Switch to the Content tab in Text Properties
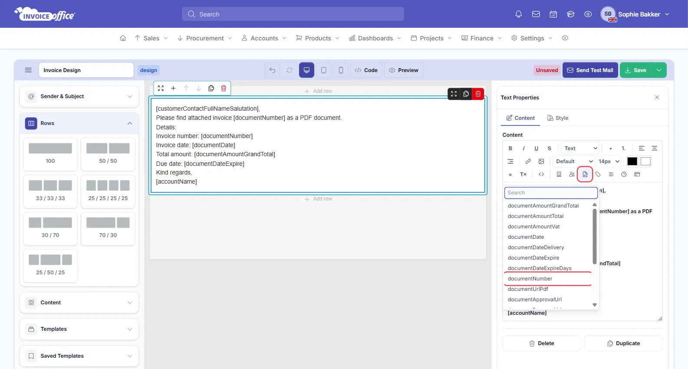 520,118
